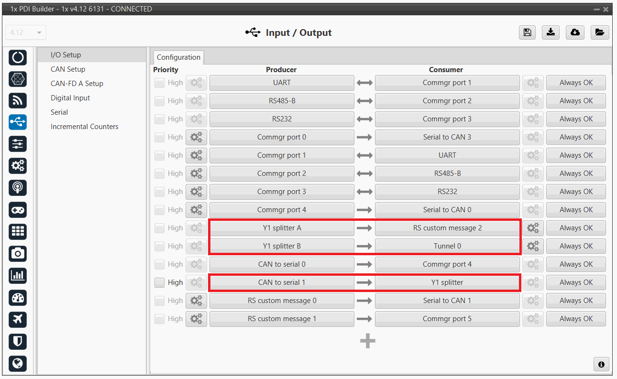Open the camera section in sidebar

(18, 253)
